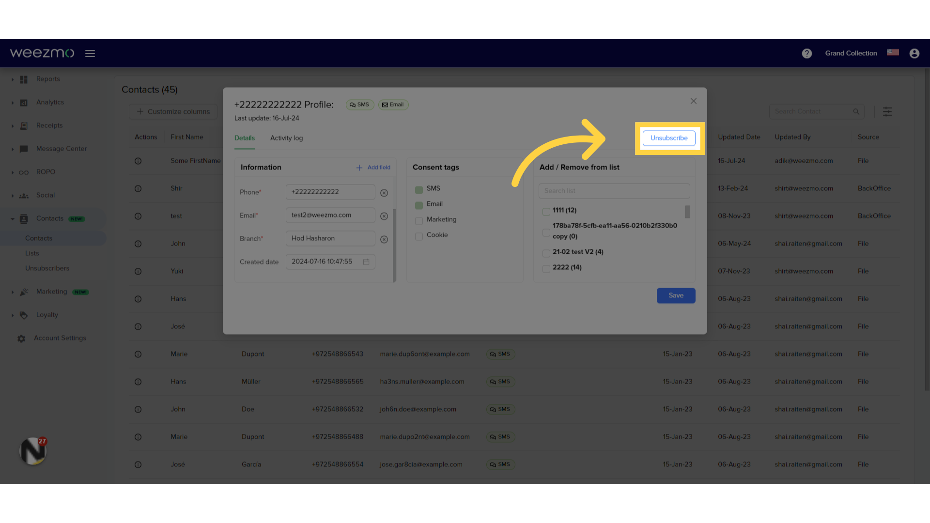Expand the Contacts tree item
The image size is (930, 523).
click(12, 218)
